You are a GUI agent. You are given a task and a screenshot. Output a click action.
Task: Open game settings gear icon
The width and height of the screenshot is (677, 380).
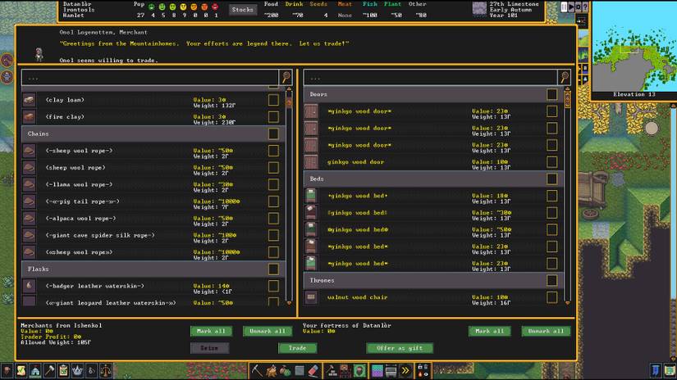click(x=579, y=7)
